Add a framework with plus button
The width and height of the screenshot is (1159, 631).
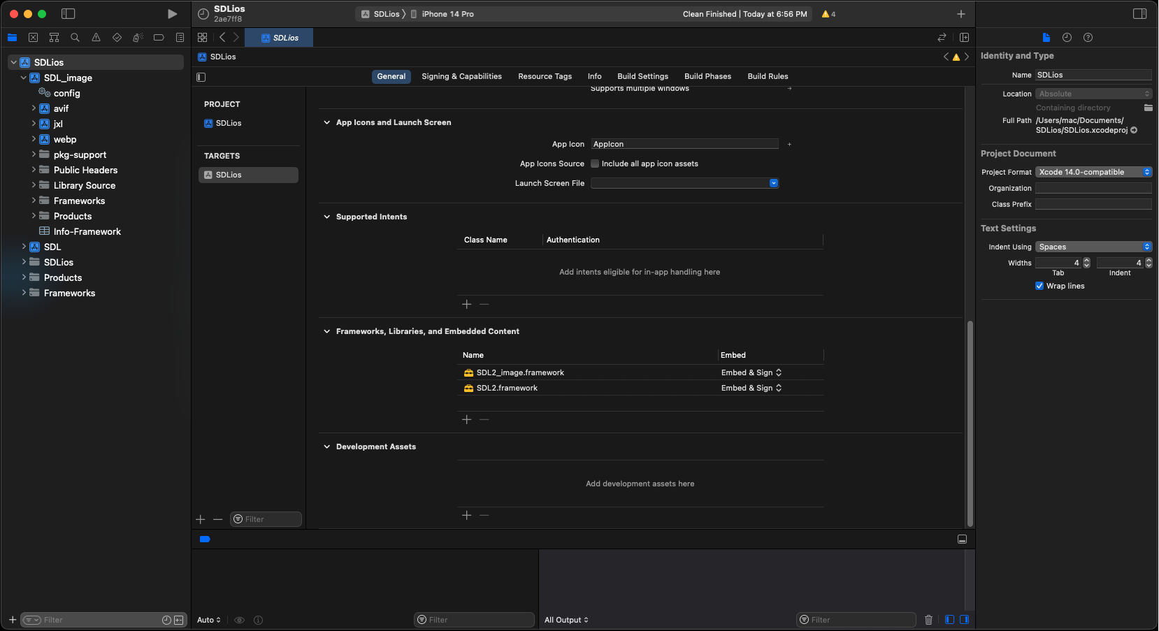(x=467, y=419)
